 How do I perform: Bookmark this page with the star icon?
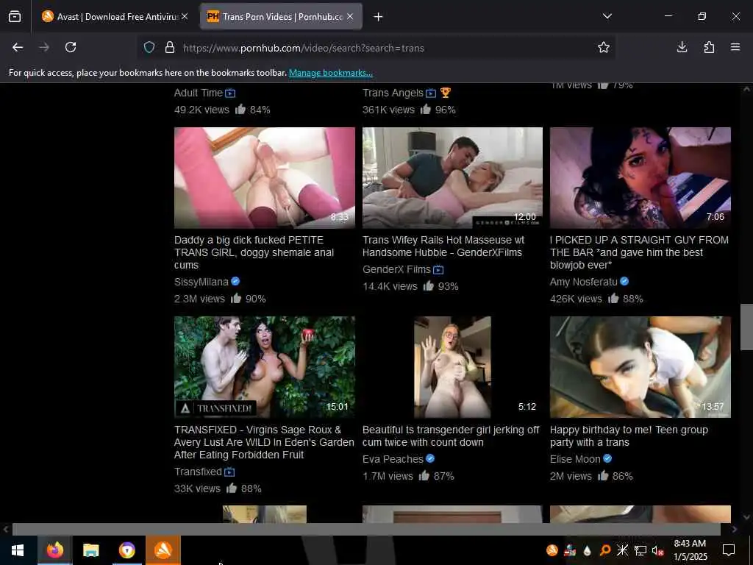[x=604, y=47]
